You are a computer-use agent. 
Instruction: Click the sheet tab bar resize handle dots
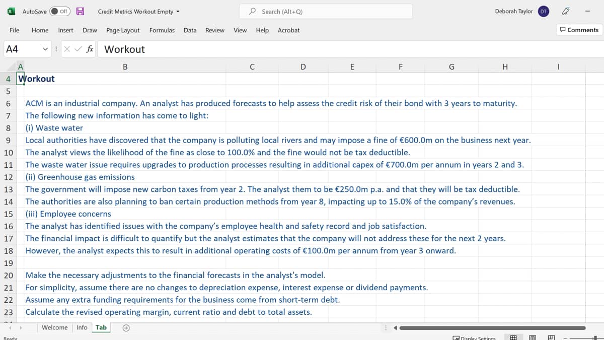(386, 328)
